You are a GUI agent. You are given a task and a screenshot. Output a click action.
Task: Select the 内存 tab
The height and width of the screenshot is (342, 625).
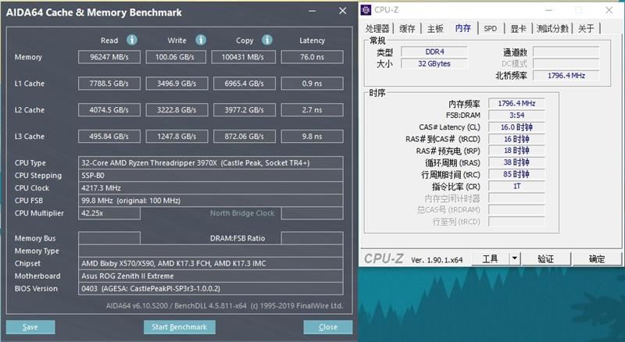462,28
